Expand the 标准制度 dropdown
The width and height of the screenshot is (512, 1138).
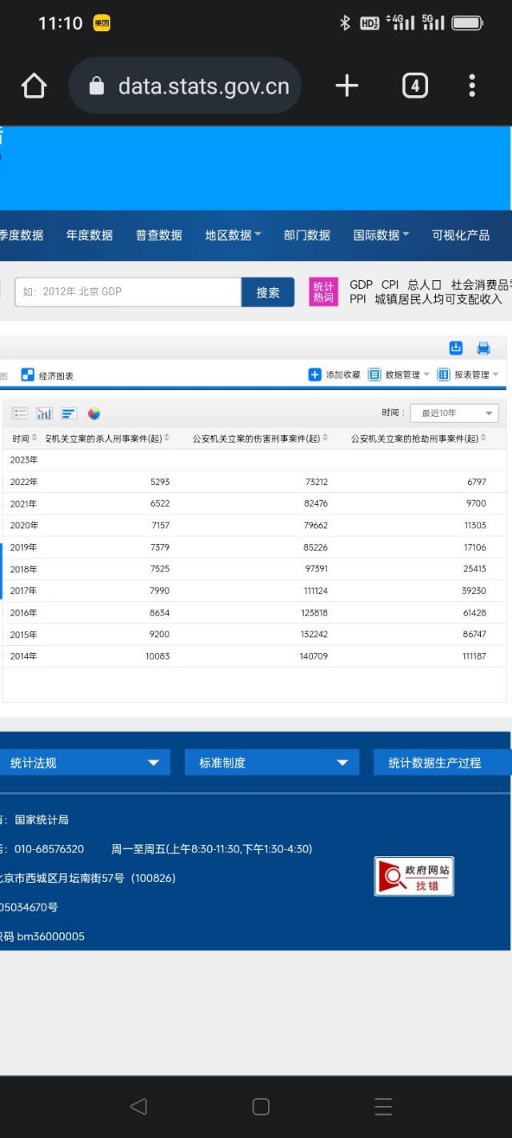[x=274, y=763]
